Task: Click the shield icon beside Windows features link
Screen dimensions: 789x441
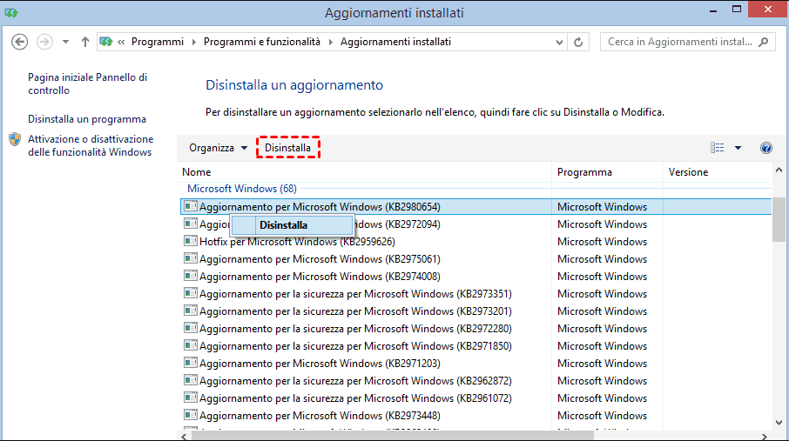Action: pos(15,139)
